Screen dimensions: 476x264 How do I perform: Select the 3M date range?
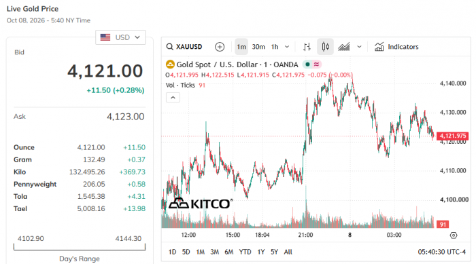pyautogui.click(x=214, y=252)
